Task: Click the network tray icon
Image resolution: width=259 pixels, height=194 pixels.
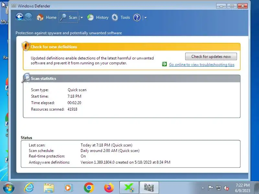Action: click(218, 188)
